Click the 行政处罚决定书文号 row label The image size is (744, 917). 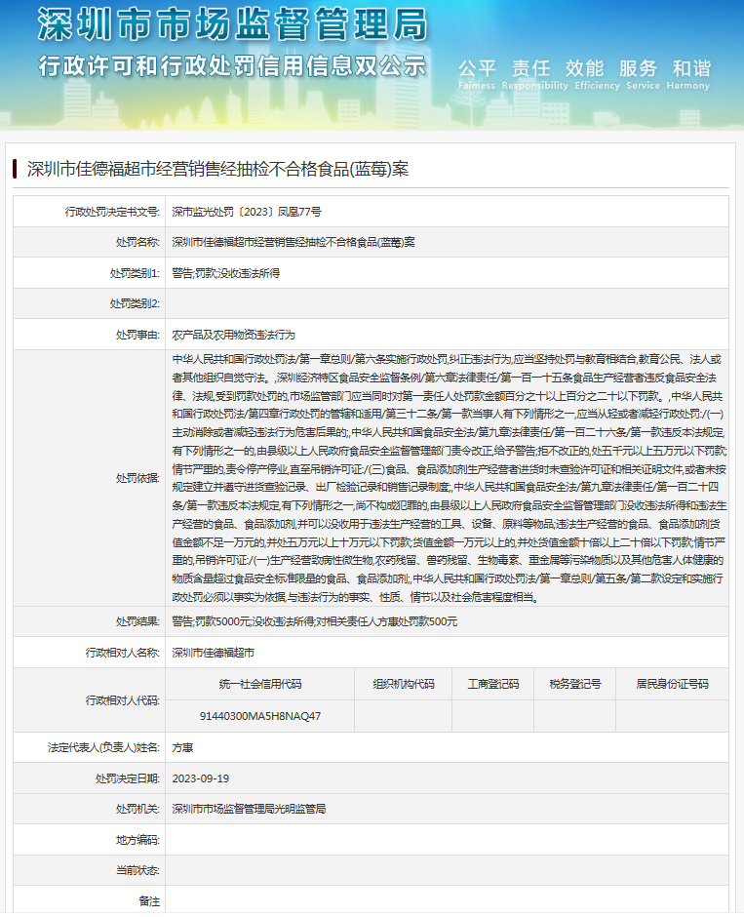[112, 212]
